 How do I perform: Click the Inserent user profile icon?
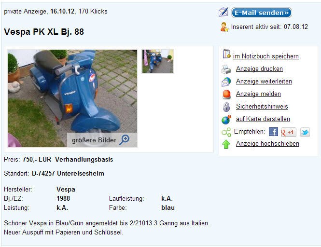tap(224, 27)
